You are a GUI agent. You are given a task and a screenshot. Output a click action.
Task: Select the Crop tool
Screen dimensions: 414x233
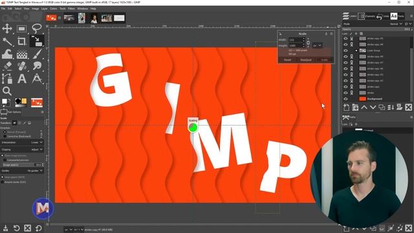pos(22,41)
